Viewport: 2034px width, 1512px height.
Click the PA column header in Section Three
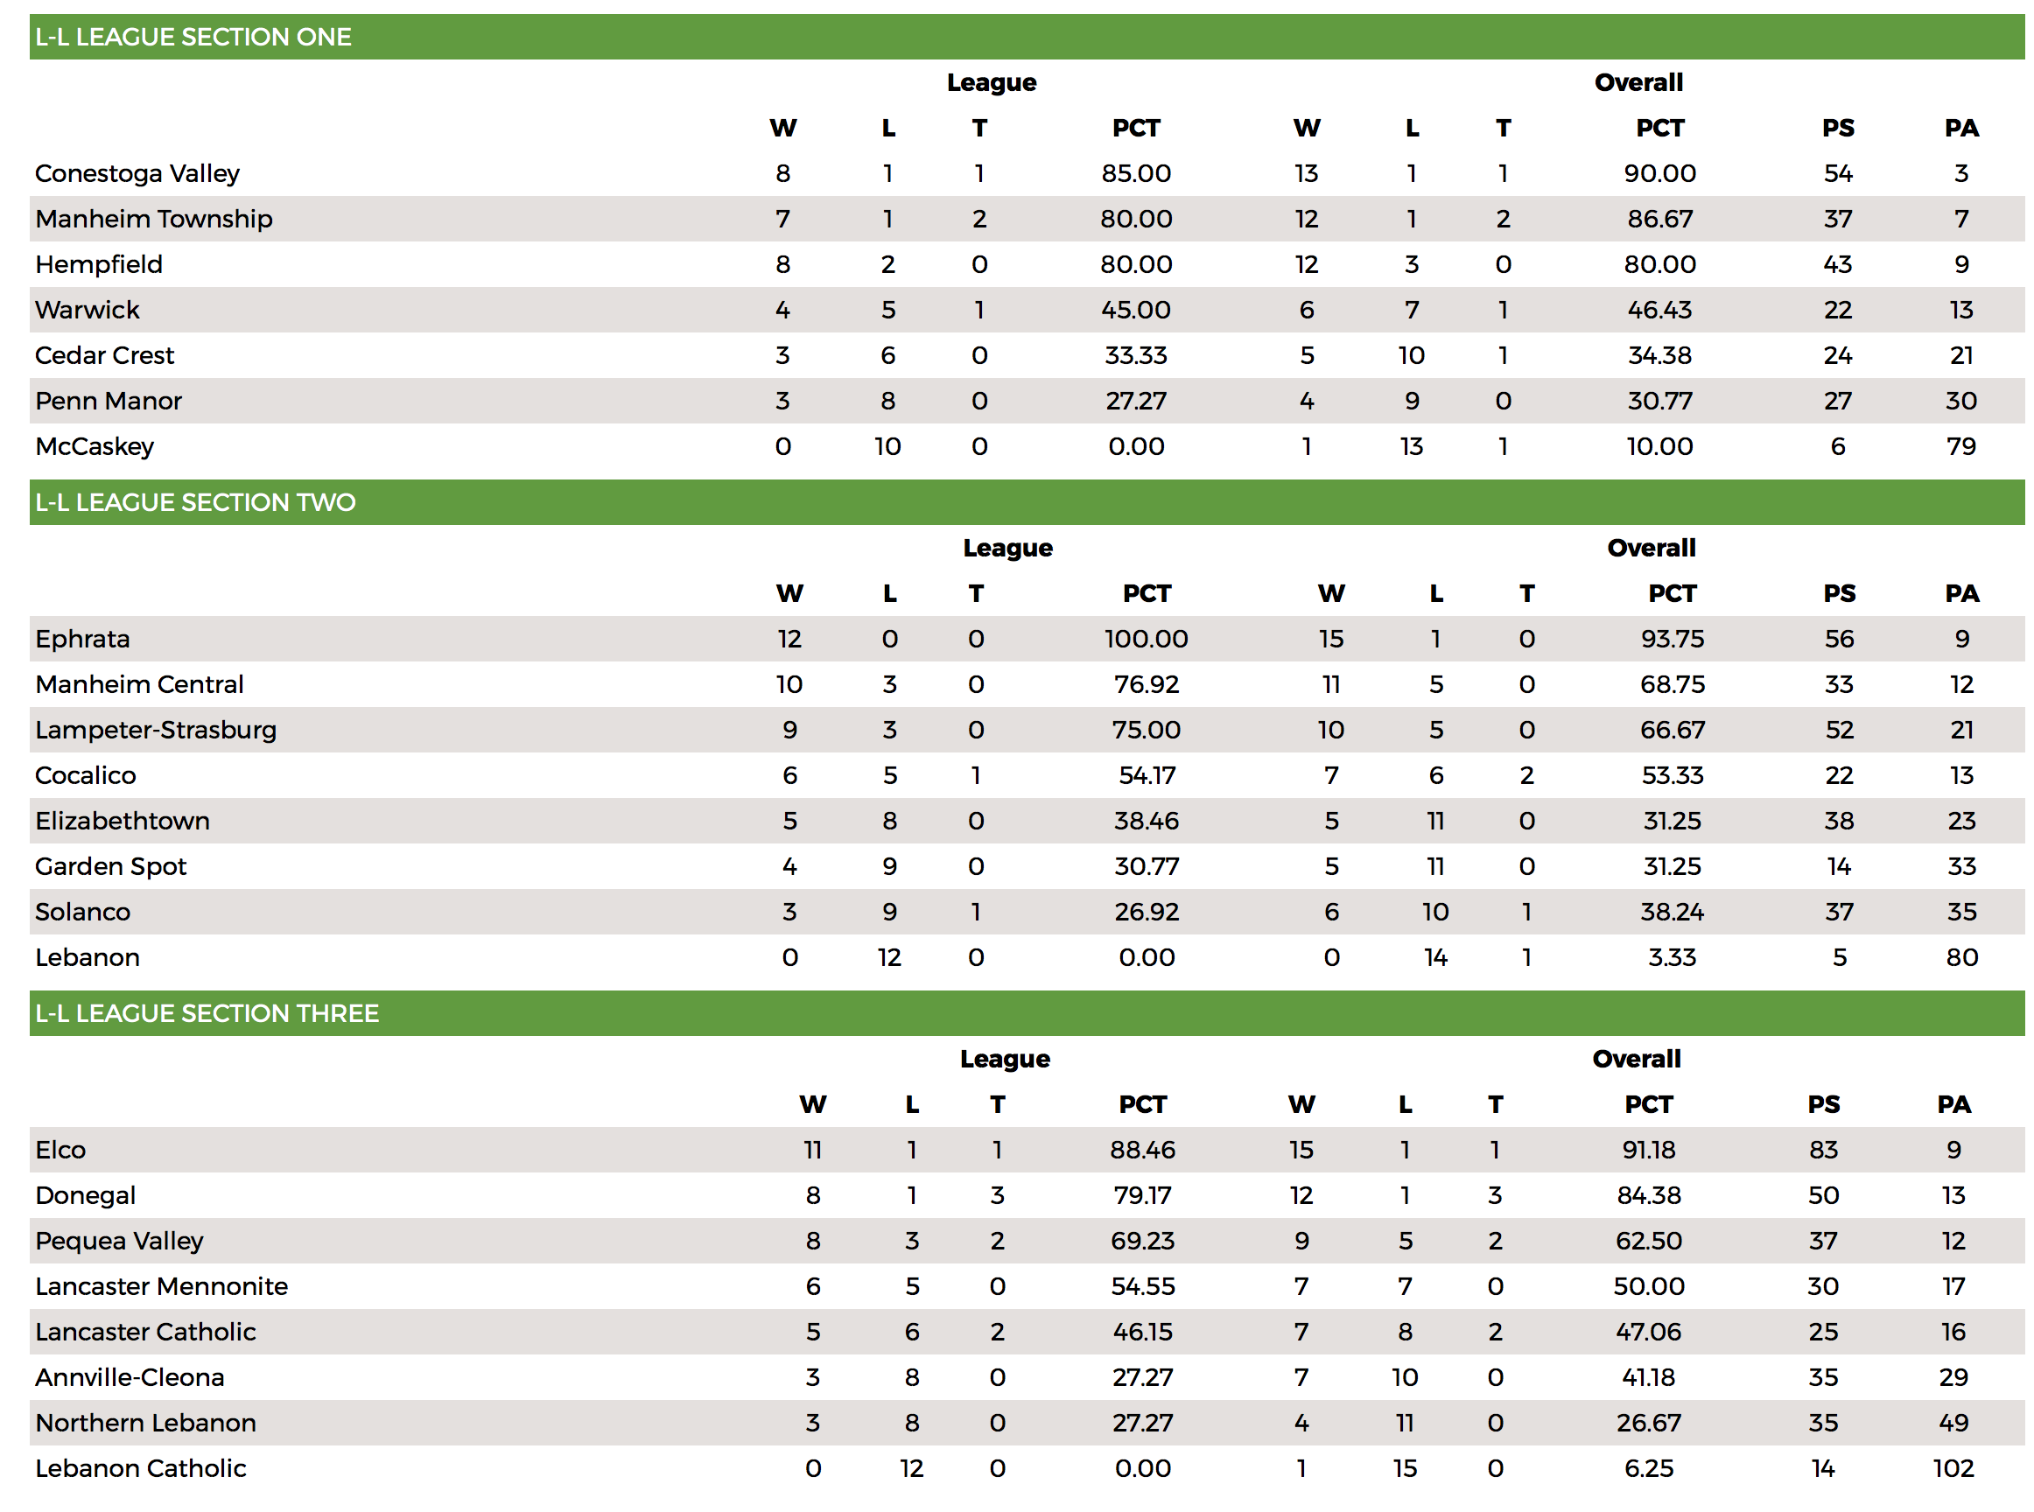click(x=1953, y=1103)
